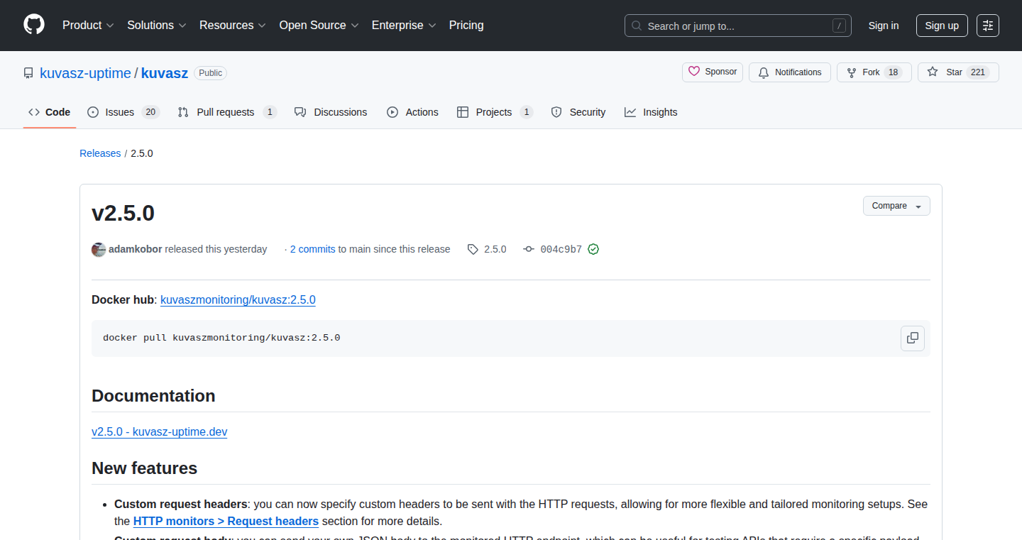This screenshot has width=1022, height=540.
Task: Expand the Product menu
Action: click(x=88, y=26)
